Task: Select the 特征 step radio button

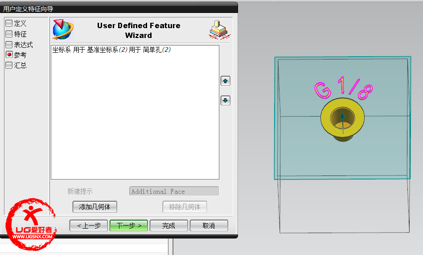Action: [x=9, y=34]
